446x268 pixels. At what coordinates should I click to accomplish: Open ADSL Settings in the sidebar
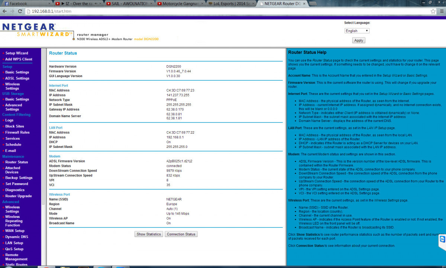coord(17,78)
